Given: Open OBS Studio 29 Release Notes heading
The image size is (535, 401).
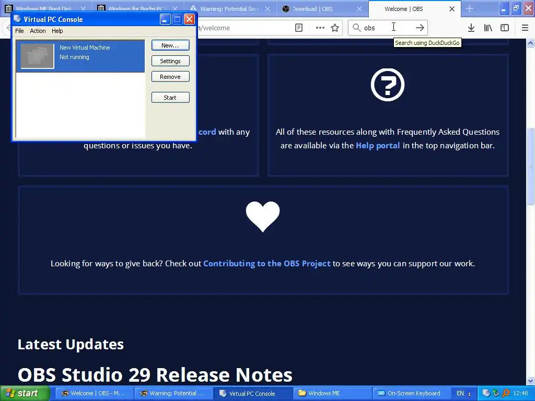Looking at the screenshot, I should [x=155, y=375].
